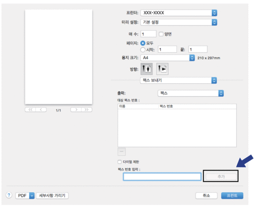Open the 미리 설정 presets dropdown
255x208 pixels.
pyautogui.click(x=179, y=22)
